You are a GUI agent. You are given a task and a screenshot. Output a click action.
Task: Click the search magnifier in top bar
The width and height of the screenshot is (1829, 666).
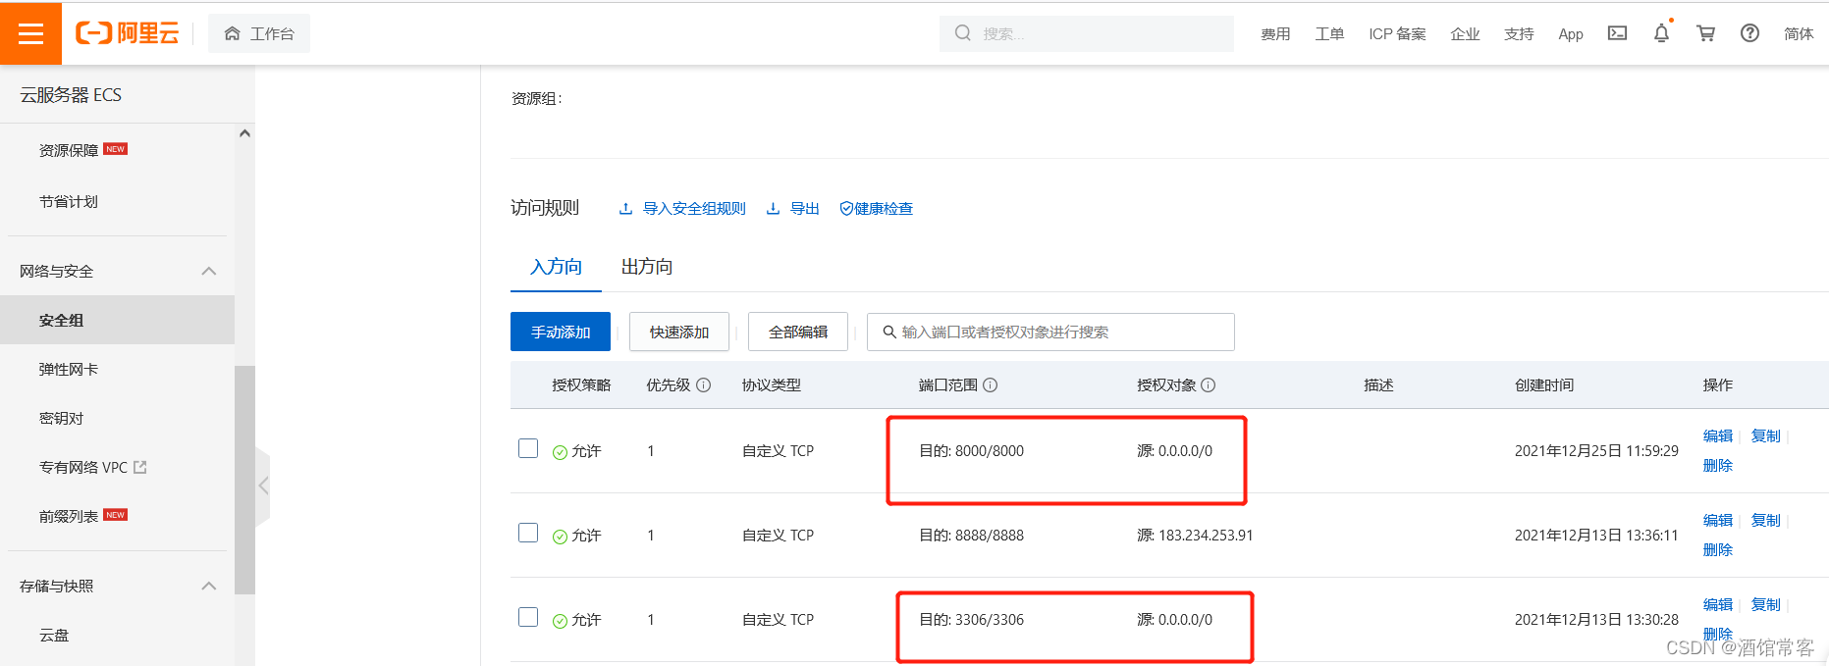click(963, 33)
